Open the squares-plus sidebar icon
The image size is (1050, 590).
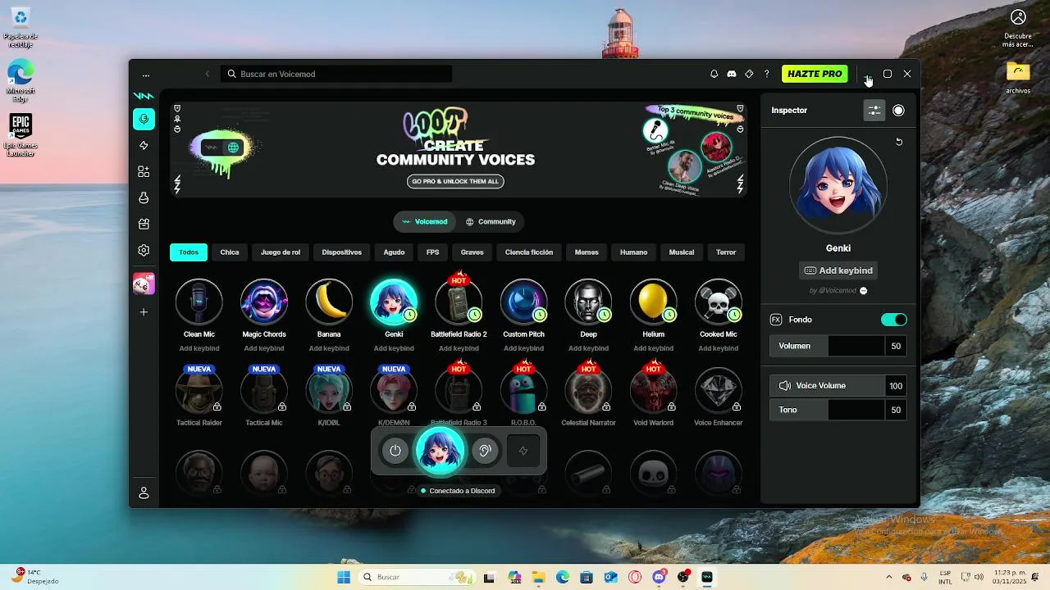point(144,171)
